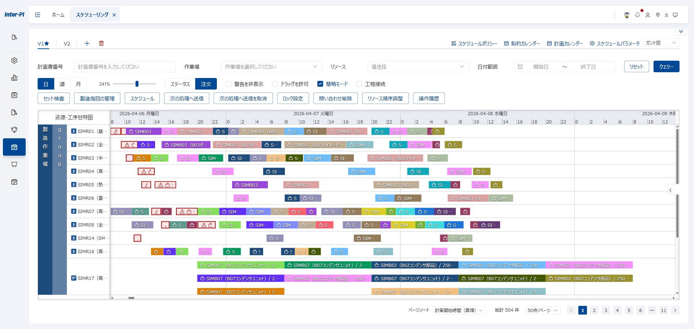Click the location pin icon in header

[658, 15]
